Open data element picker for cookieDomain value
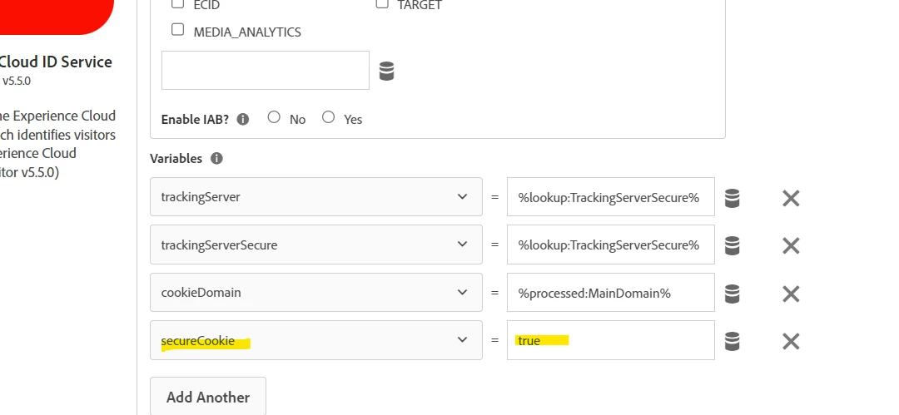Image resolution: width=899 pixels, height=415 pixels. click(733, 294)
